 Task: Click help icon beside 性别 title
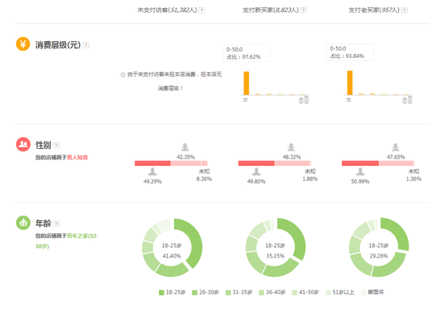(56, 145)
